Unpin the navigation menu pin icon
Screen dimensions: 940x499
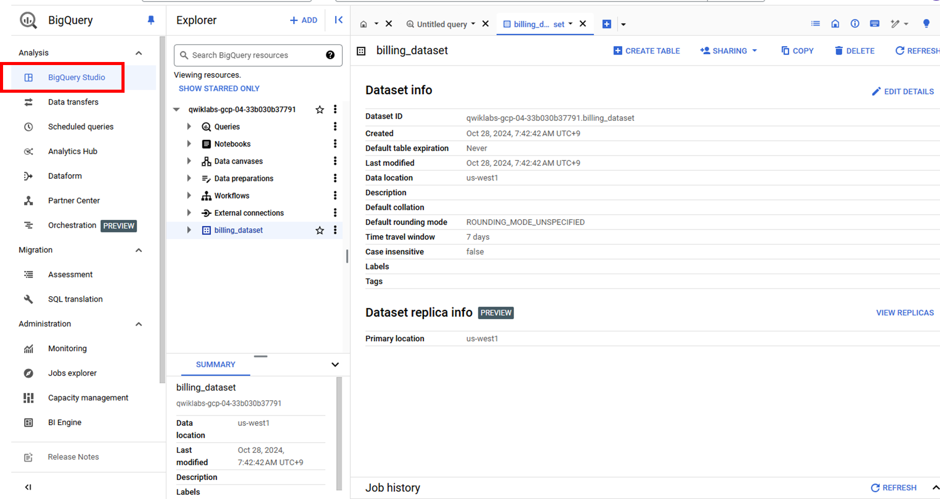point(151,20)
